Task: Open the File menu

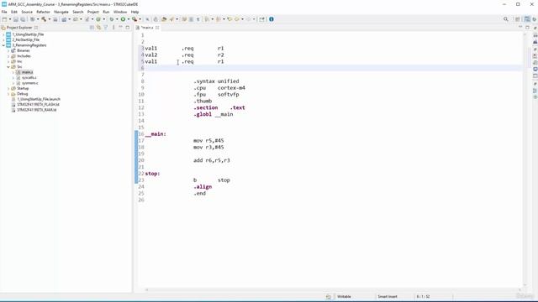Action: [4, 12]
